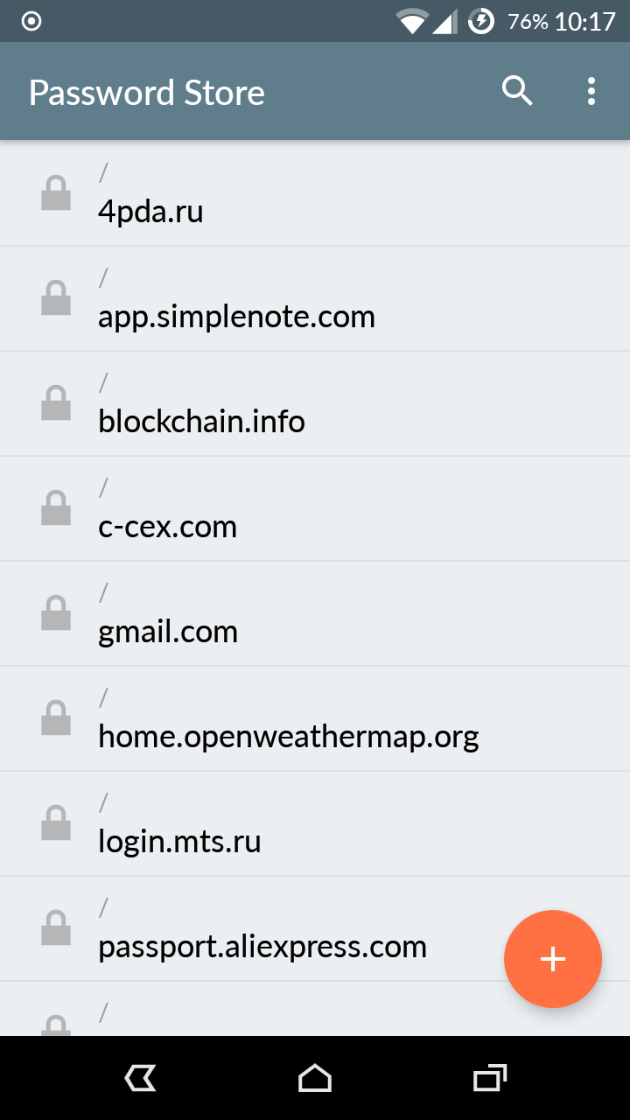This screenshot has height=1120, width=630.
Task: Select the app.simplenote.com entry
Action: pyautogui.click(x=236, y=316)
